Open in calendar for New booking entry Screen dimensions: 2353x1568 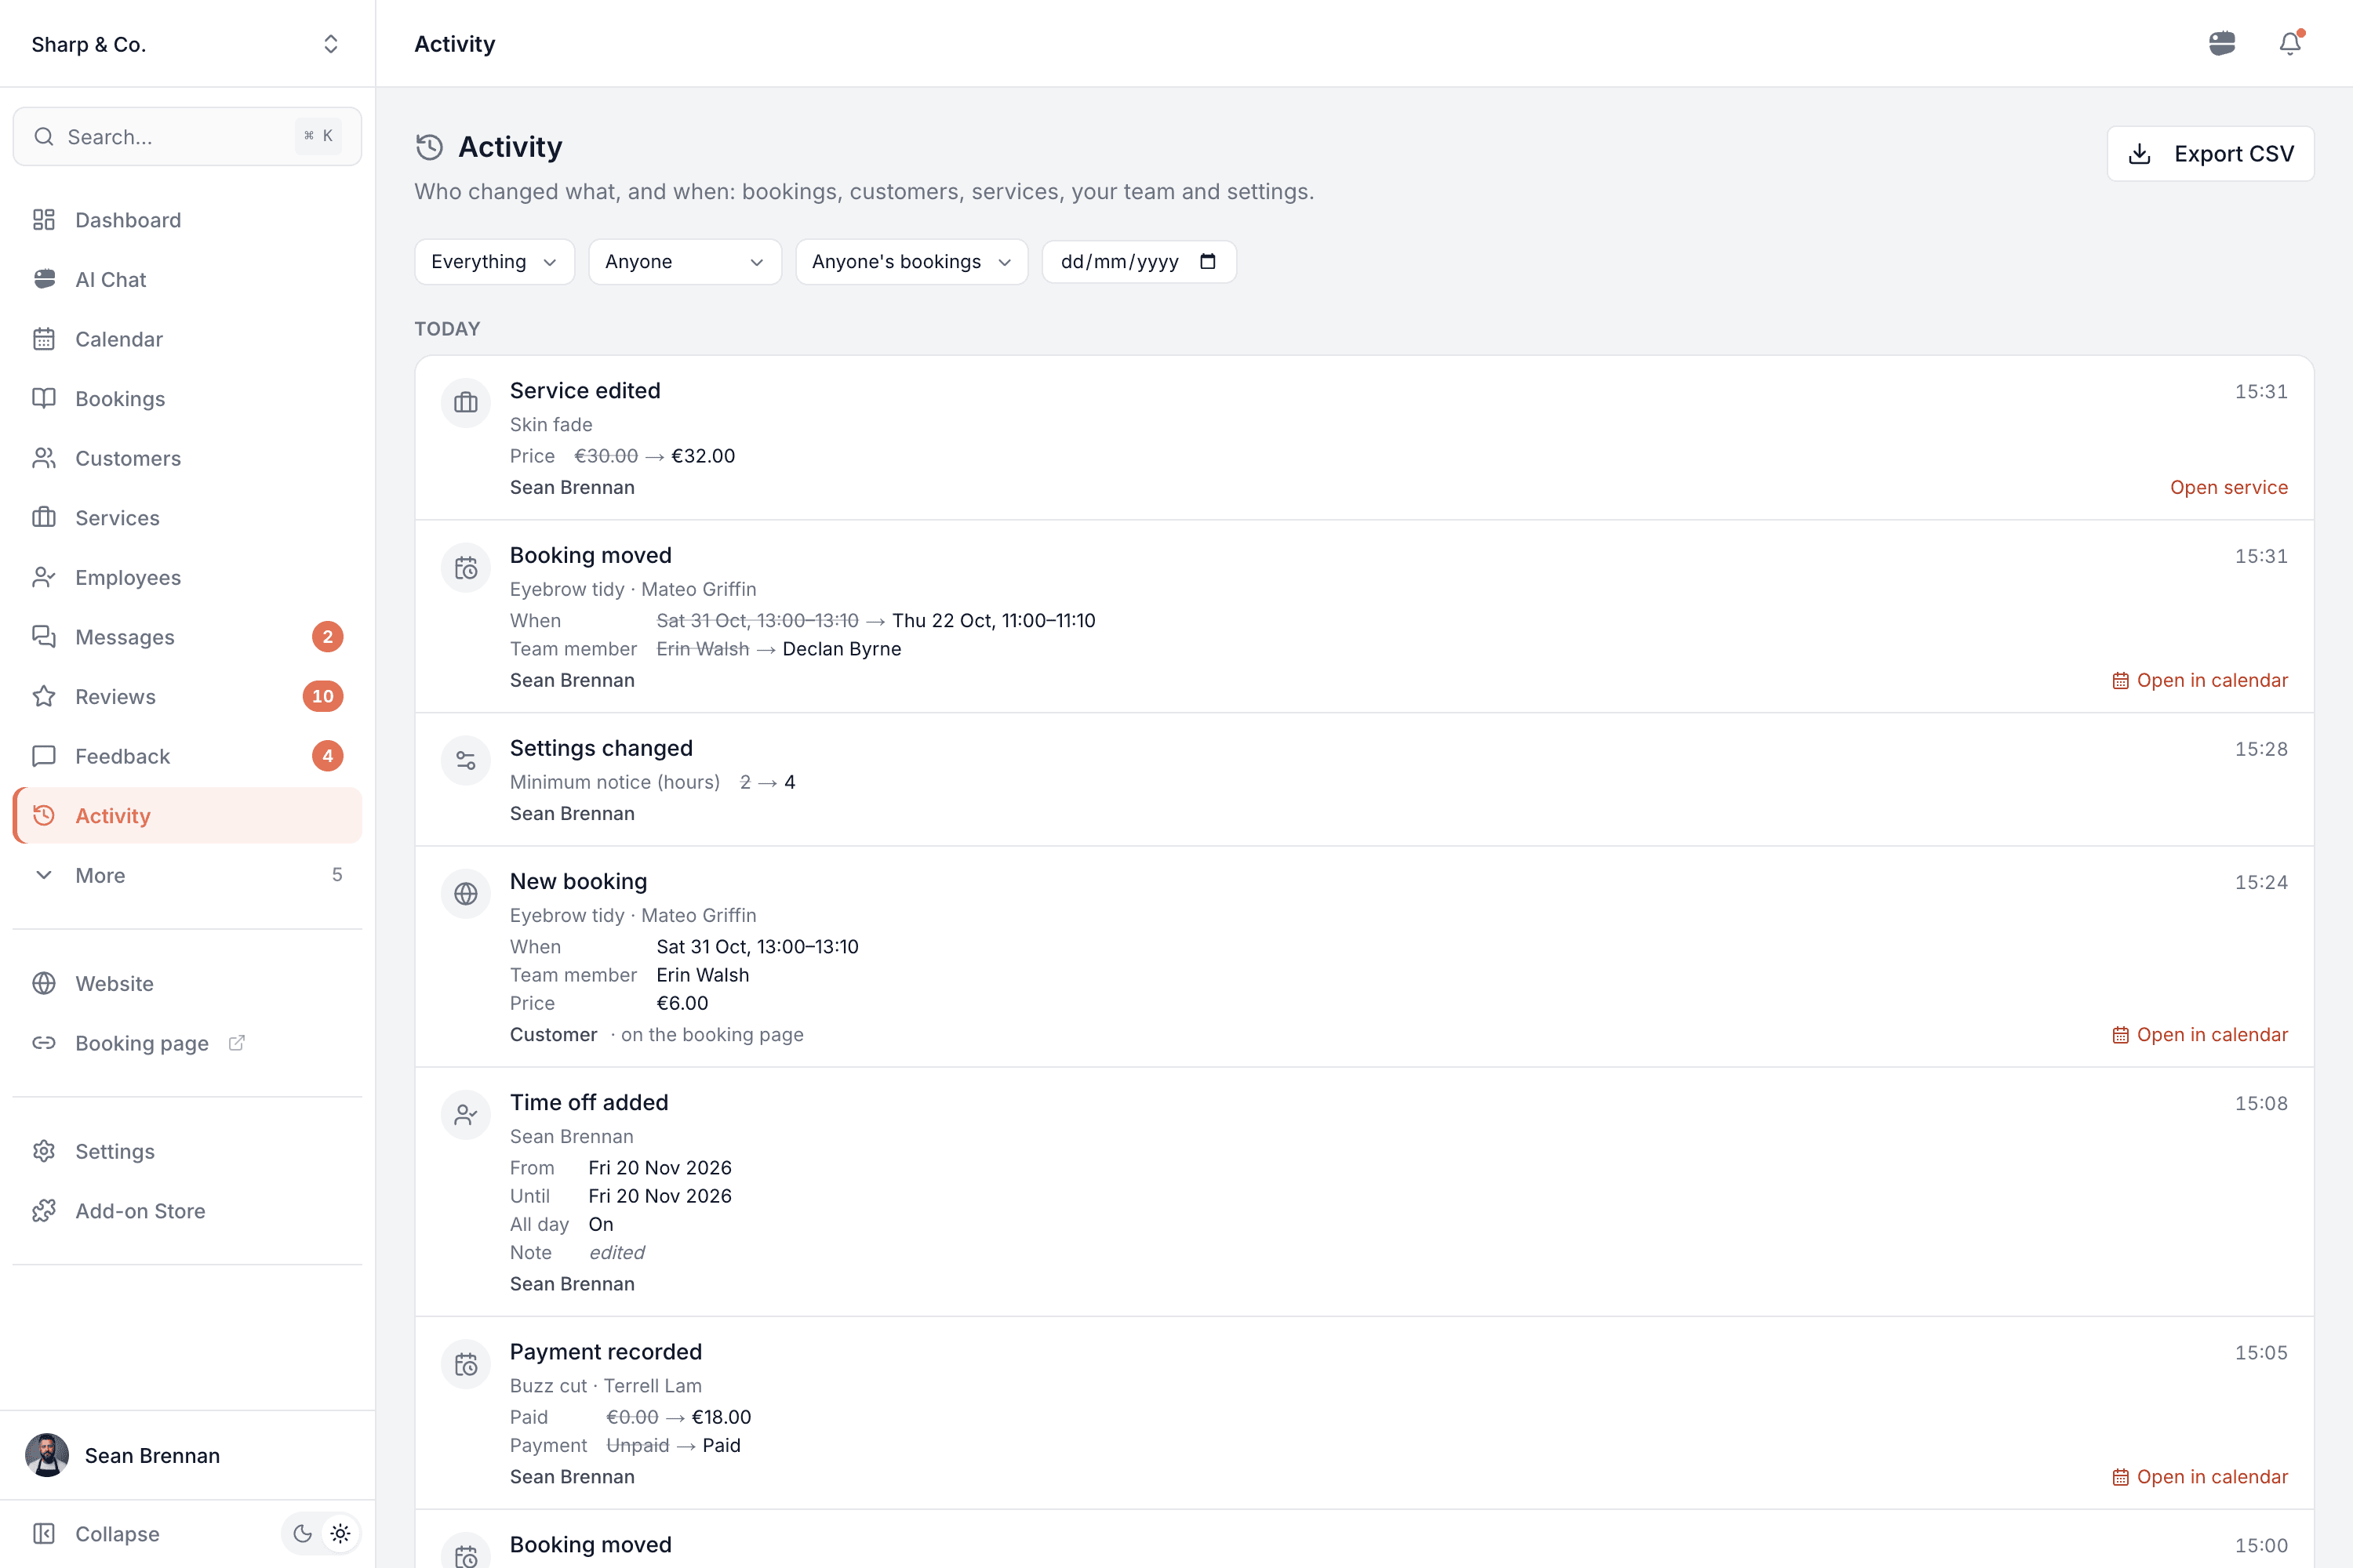click(x=2199, y=1034)
